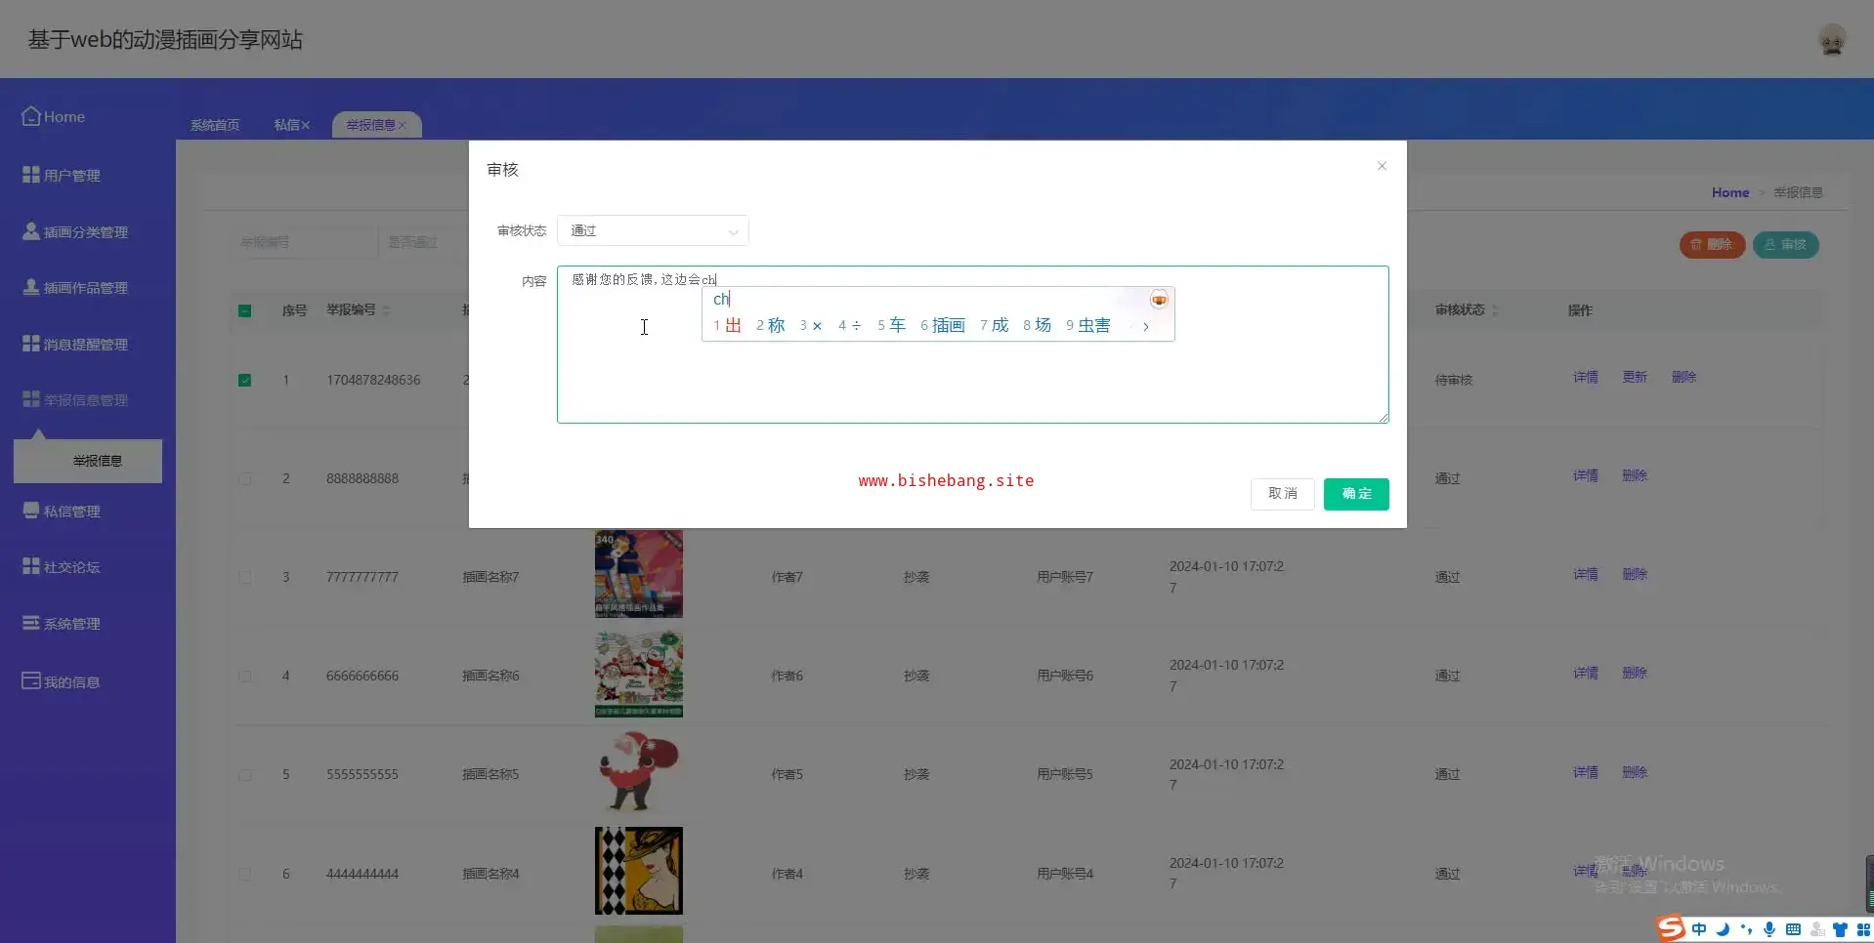Toggle the select-all checkbox in table header

(245, 310)
